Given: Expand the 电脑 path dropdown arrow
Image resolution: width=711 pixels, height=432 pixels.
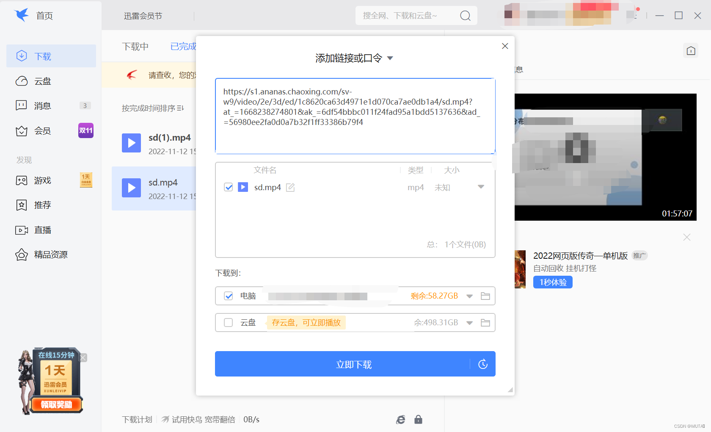Looking at the screenshot, I should tap(469, 296).
